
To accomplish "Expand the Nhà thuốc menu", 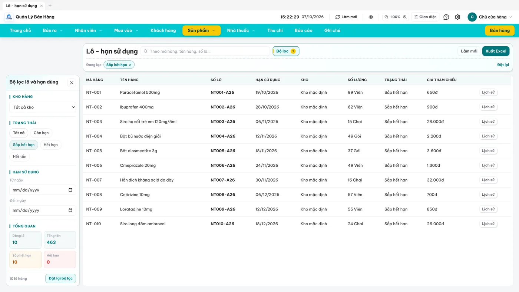I will click(241, 30).
